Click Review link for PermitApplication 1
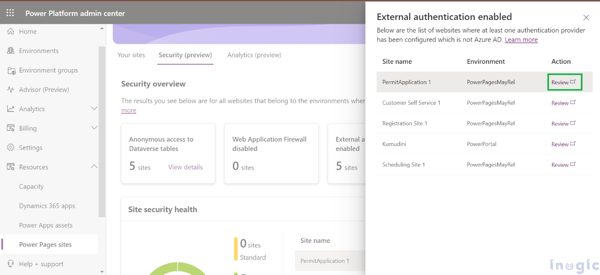The height and width of the screenshot is (275, 600). click(560, 82)
